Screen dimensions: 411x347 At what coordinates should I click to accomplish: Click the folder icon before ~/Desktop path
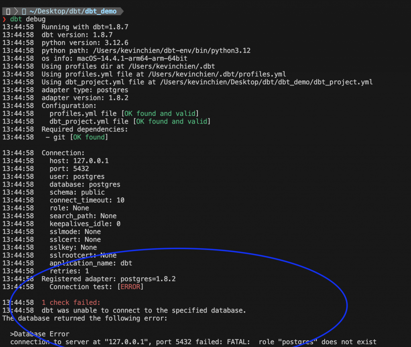(24, 11)
